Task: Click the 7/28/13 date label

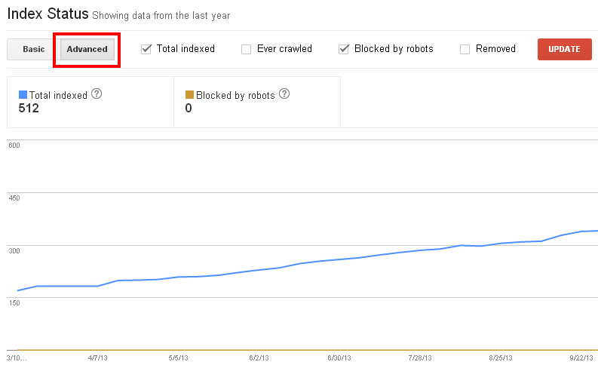Action: coord(420,358)
